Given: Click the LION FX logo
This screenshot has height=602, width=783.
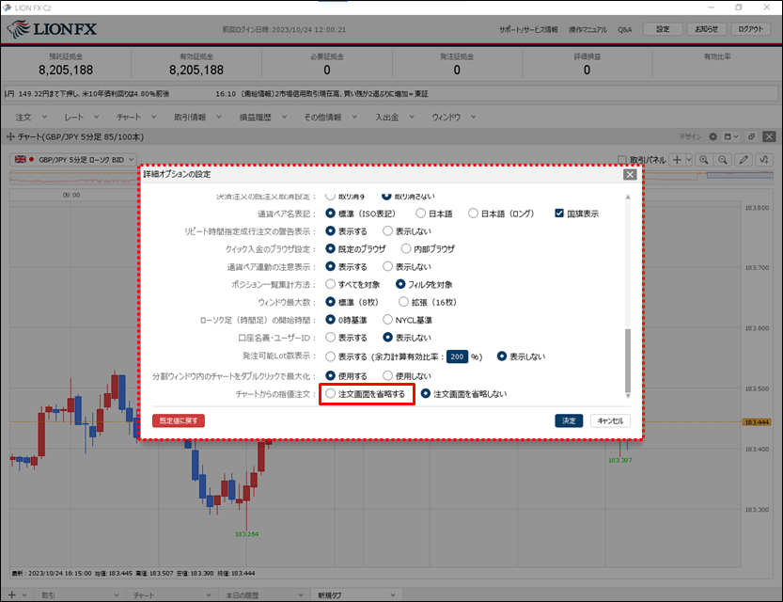Looking at the screenshot, I should (52, 29).
